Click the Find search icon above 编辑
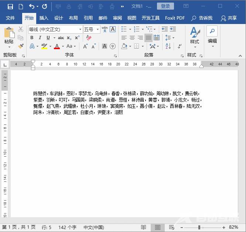The width and height of the screenshot is (246, 232). click(x=212, y=31)
